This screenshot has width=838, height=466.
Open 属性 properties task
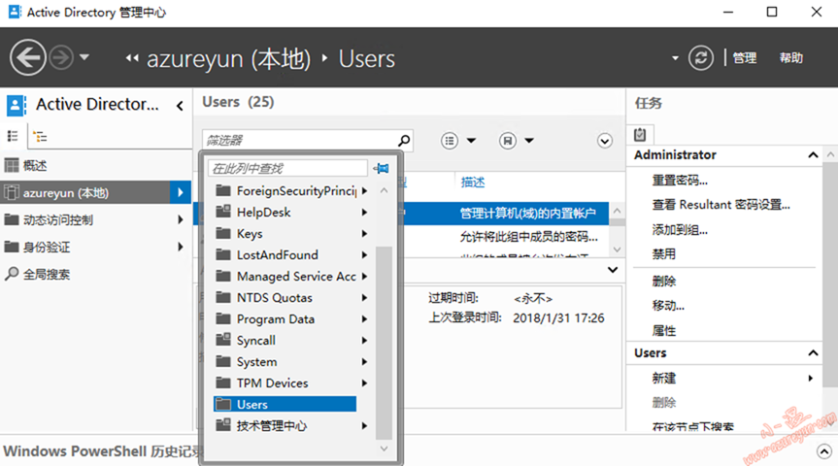click(664, 331)
